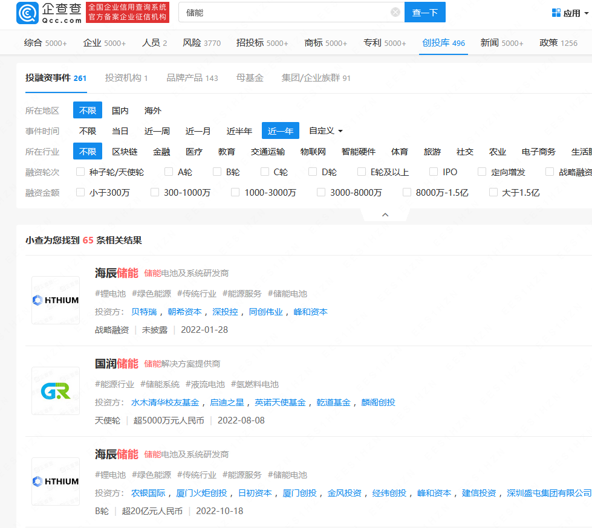Open investor link 经纬创投
592x528 pixels.
pyautogui.click(x=389, y=493)
